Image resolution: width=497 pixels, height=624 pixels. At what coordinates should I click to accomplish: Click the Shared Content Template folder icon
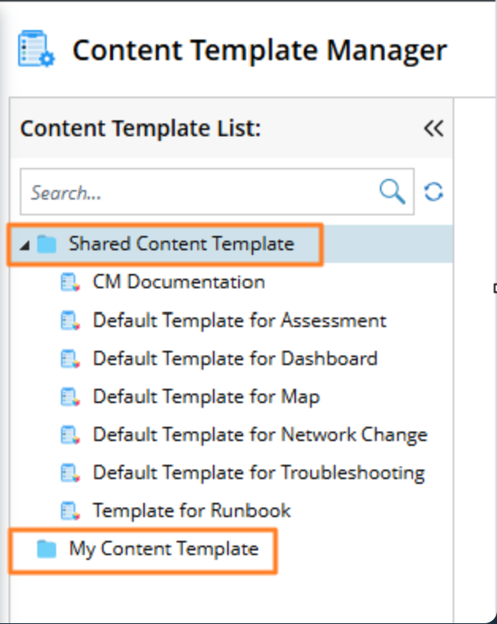coord(47,244)
